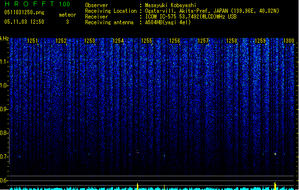Click the antenna value A504HB(yagi 4el)
This screenshot has width=299, height=190.
coord(168,22)
